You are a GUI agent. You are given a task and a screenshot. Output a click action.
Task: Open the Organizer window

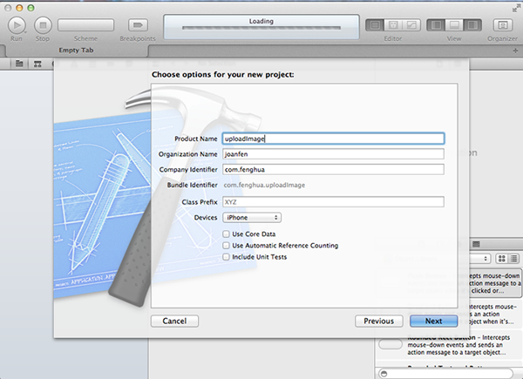503,25
